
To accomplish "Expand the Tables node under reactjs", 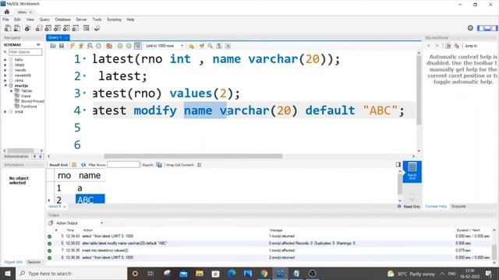I will 12,91.
